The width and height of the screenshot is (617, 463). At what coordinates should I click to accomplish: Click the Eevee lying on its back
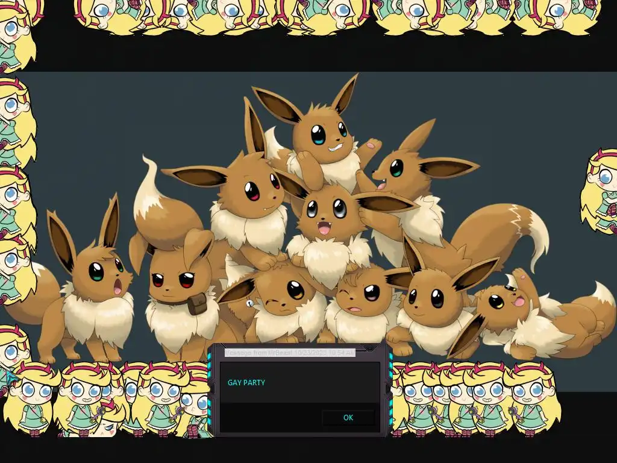531,315
